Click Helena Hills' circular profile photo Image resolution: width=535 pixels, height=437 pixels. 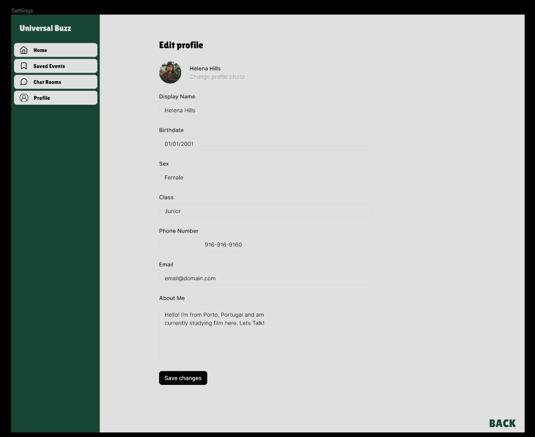(x=170, y=73)
